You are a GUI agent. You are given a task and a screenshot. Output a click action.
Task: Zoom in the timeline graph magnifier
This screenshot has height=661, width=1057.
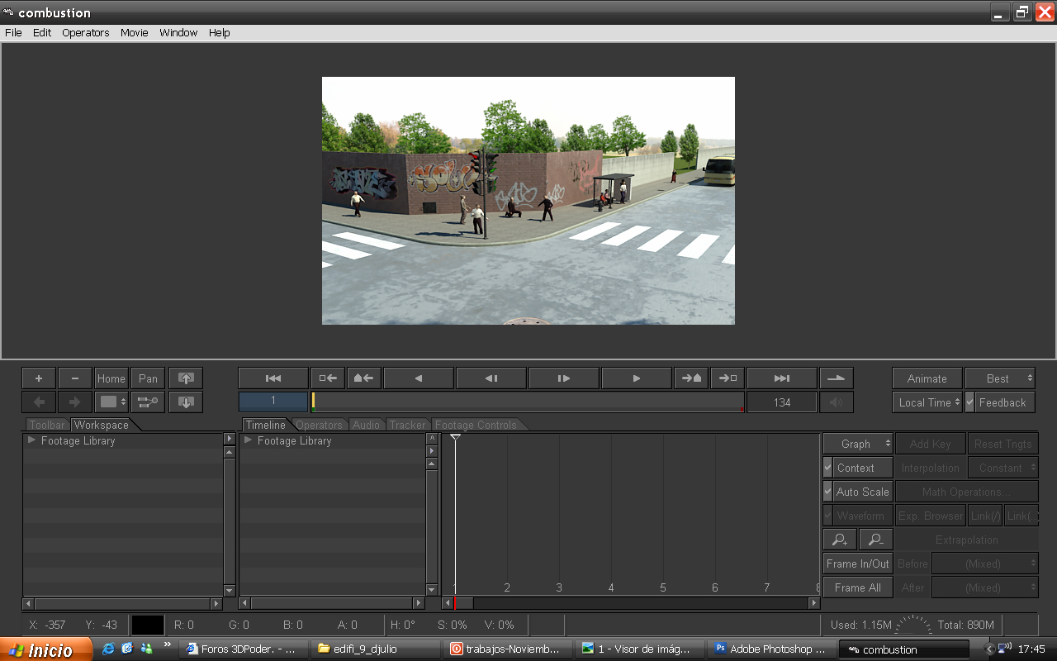840,540
